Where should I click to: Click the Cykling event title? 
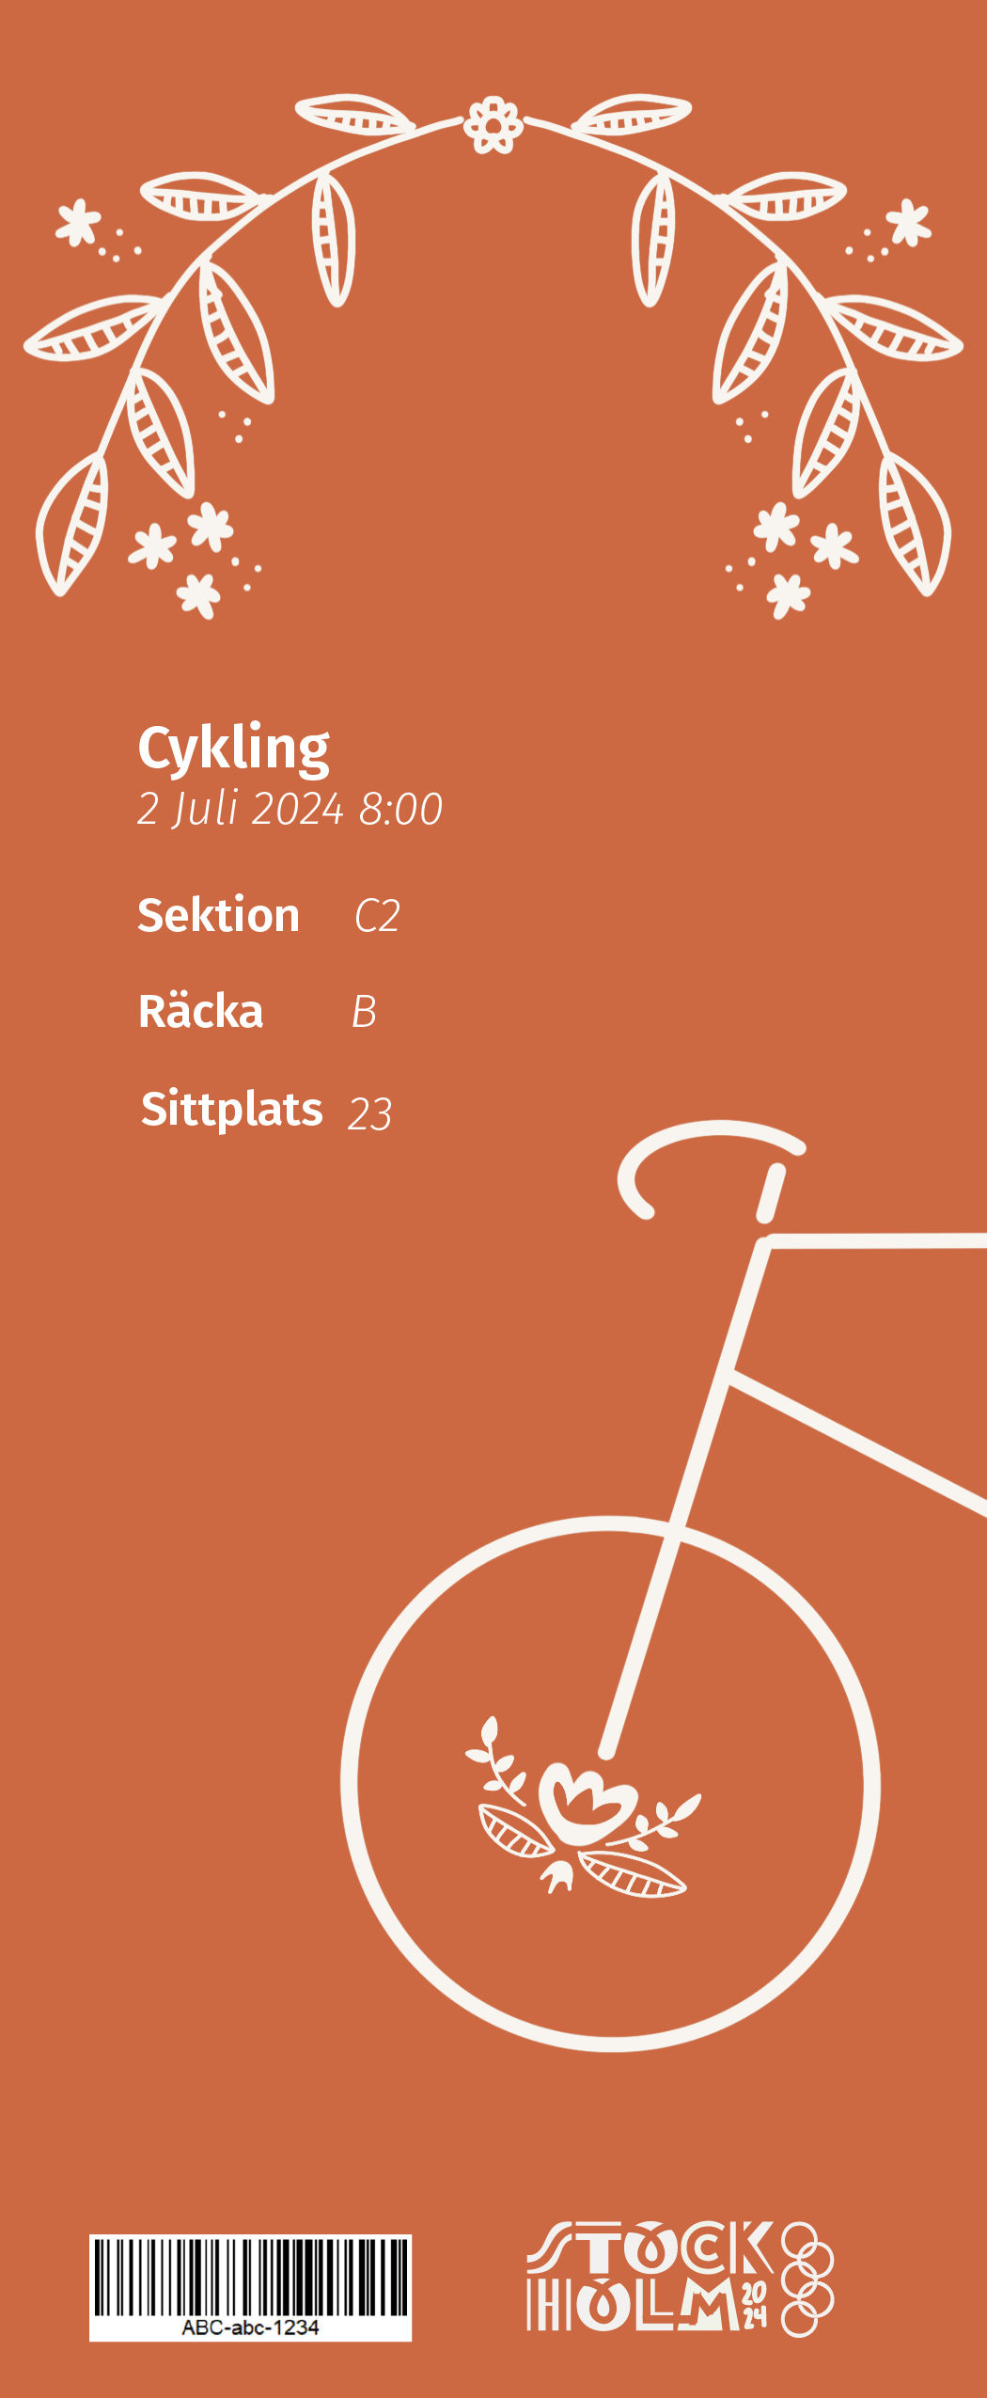click(233, 748)
